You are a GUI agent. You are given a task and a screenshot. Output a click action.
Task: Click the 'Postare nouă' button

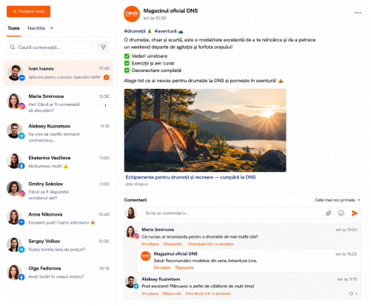28,11
